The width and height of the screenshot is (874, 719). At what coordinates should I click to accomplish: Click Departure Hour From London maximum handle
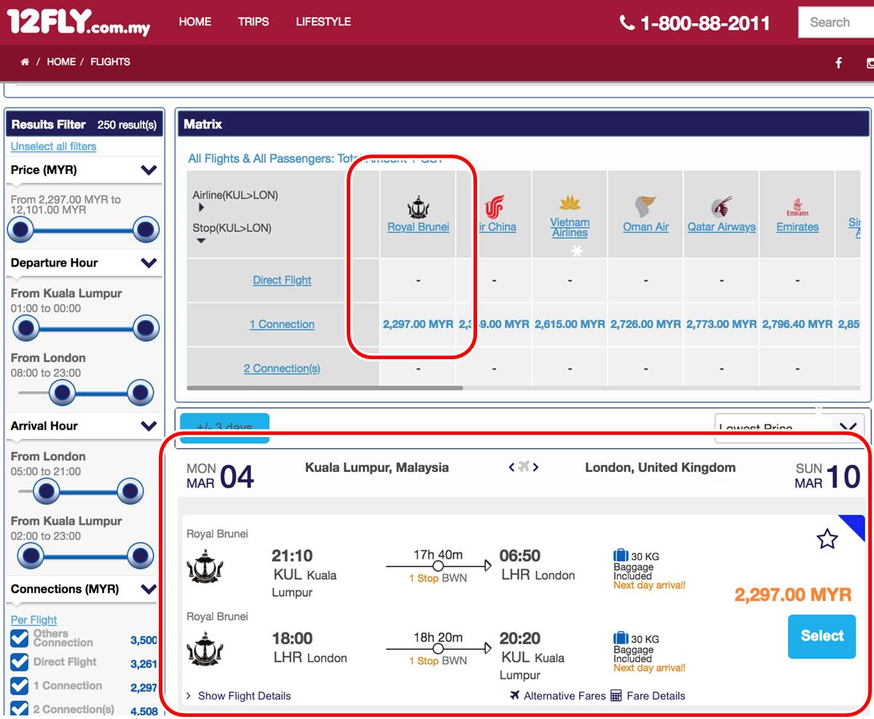(x=140, y=393)
